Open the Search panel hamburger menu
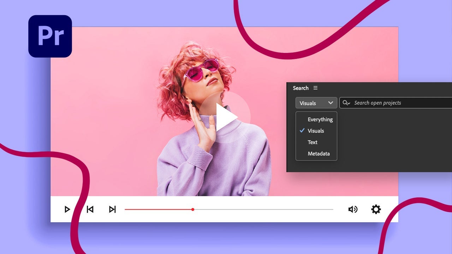 (x=315, y=88)
